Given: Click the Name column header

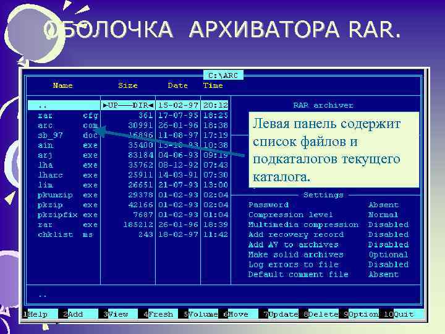Looking at the screenshot, I should [x=62, y=85].
